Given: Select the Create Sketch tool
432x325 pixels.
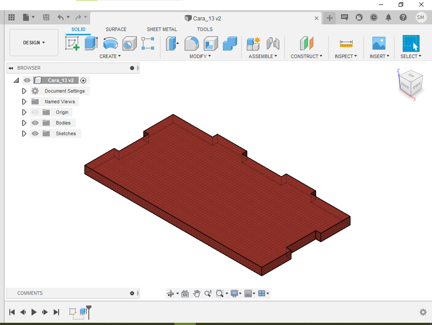Looking at the screenshot, I should pyautogui.click(x=72, y=43).
